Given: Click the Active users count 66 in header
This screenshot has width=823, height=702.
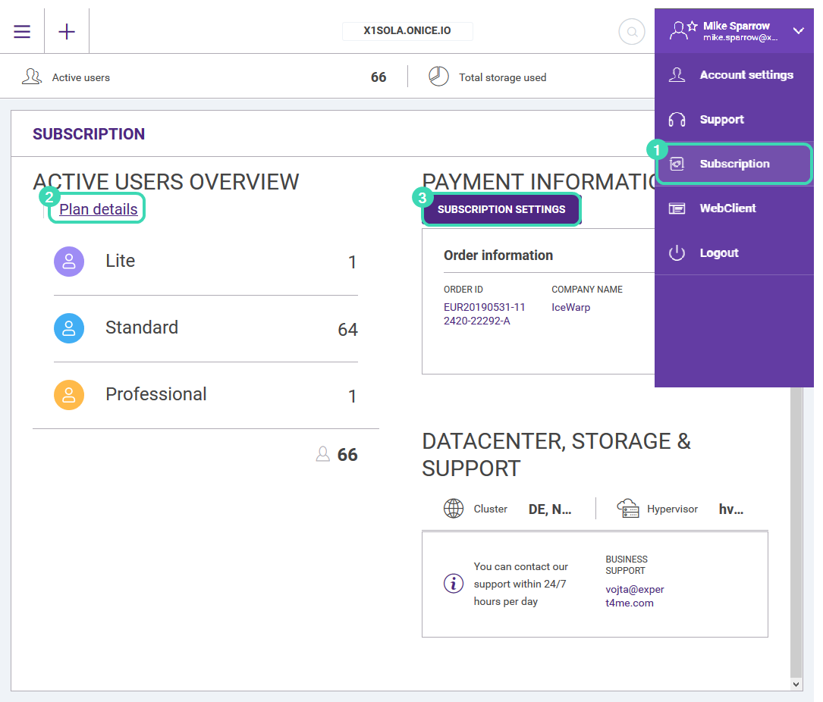Looking at the screenshot, I should [379, 77].
